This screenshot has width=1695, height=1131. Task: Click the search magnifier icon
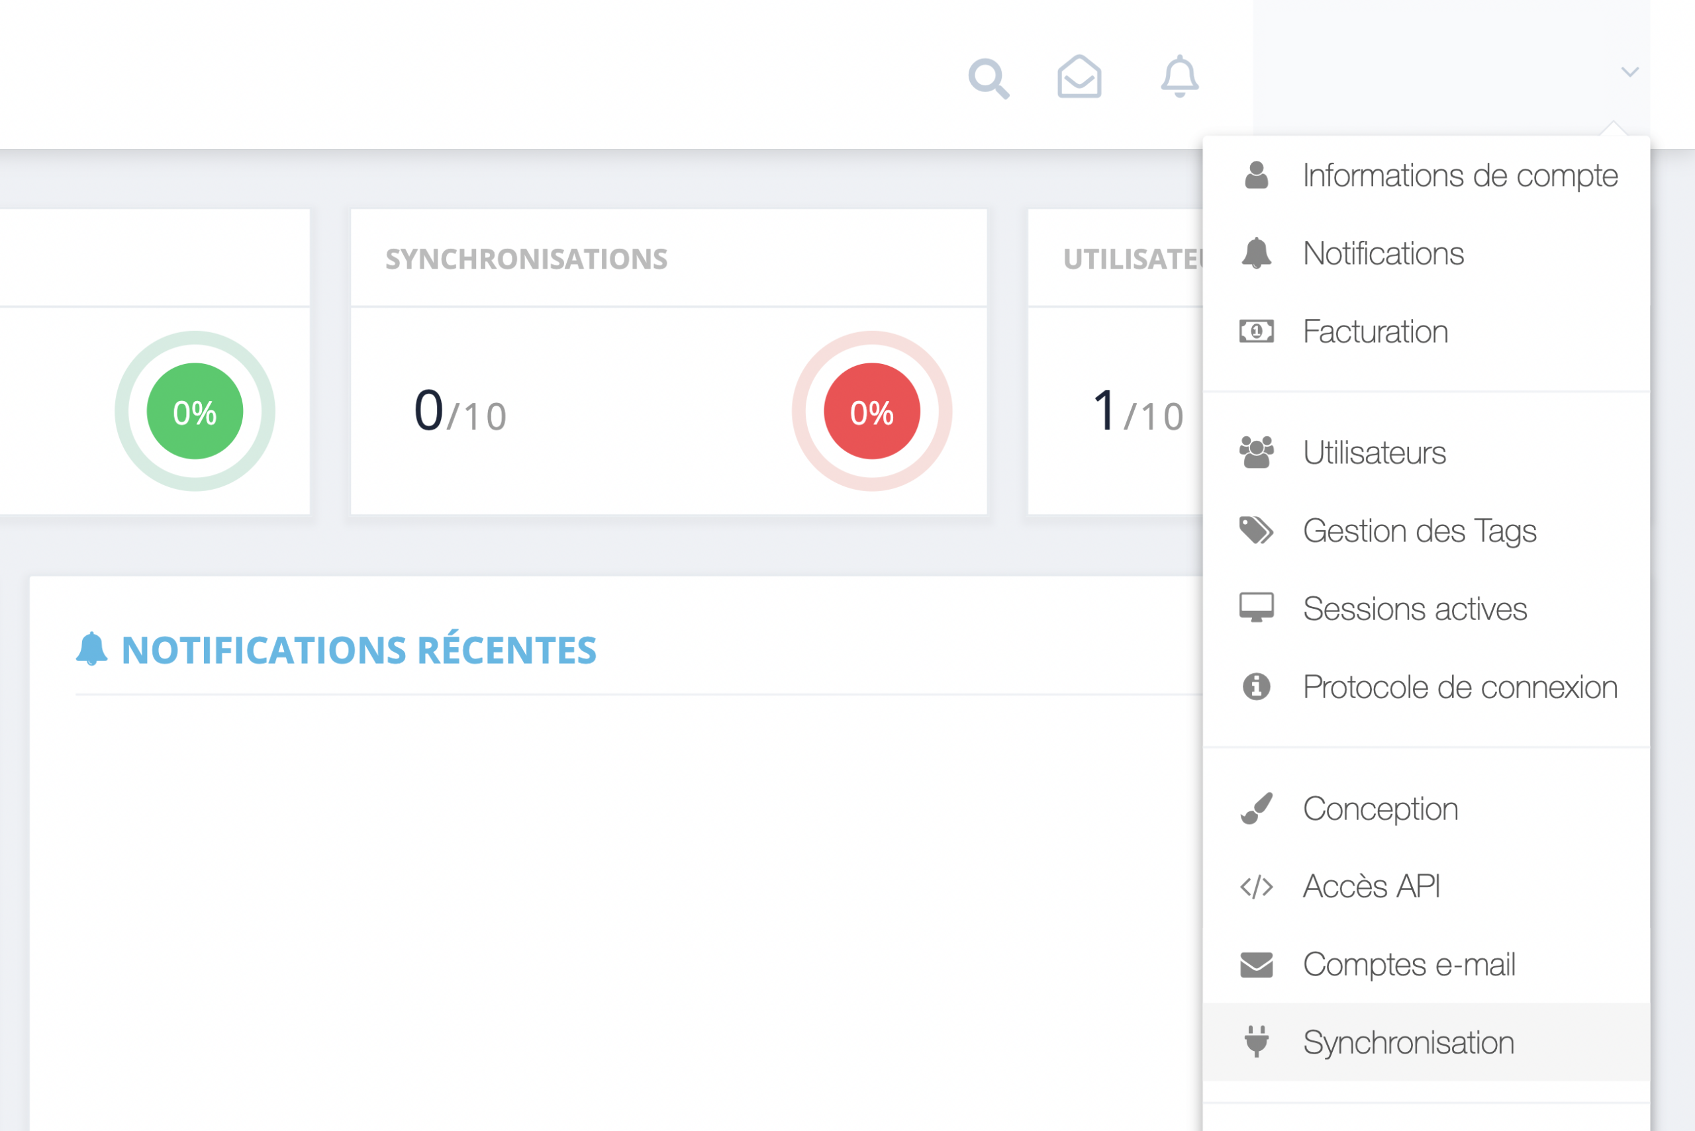point(989,78)
